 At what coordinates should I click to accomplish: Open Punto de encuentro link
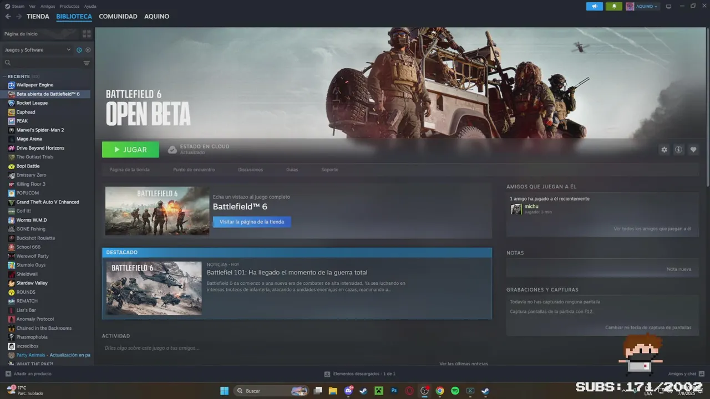pos(194,170)
